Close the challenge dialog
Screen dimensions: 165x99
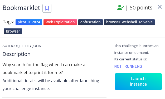click(159, 7)
